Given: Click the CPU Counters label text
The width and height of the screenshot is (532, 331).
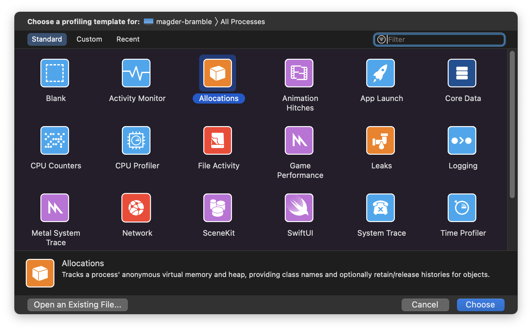Looking at the screenshot, I should 56,166.
